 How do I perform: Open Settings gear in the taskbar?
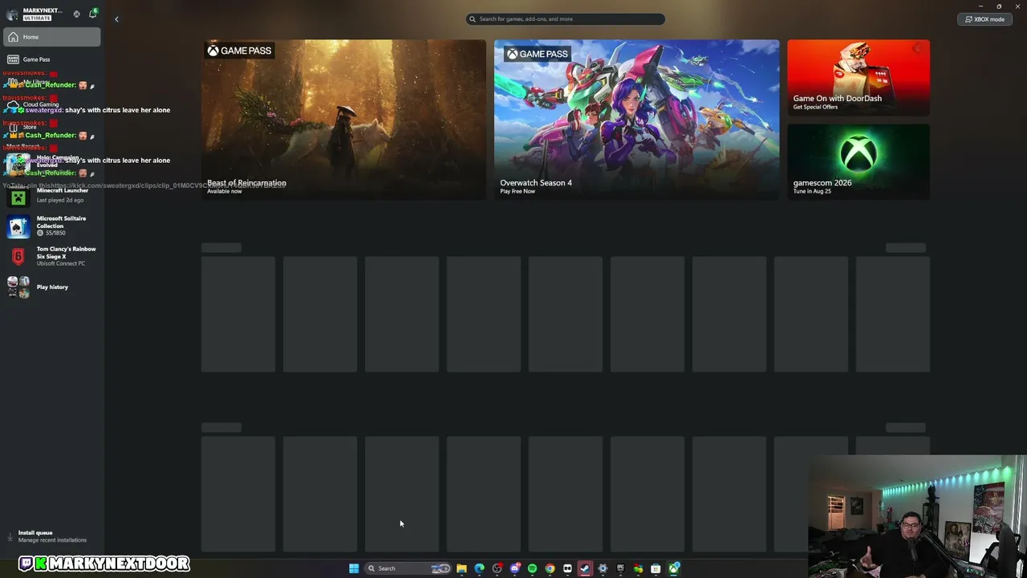click(603, 568)
